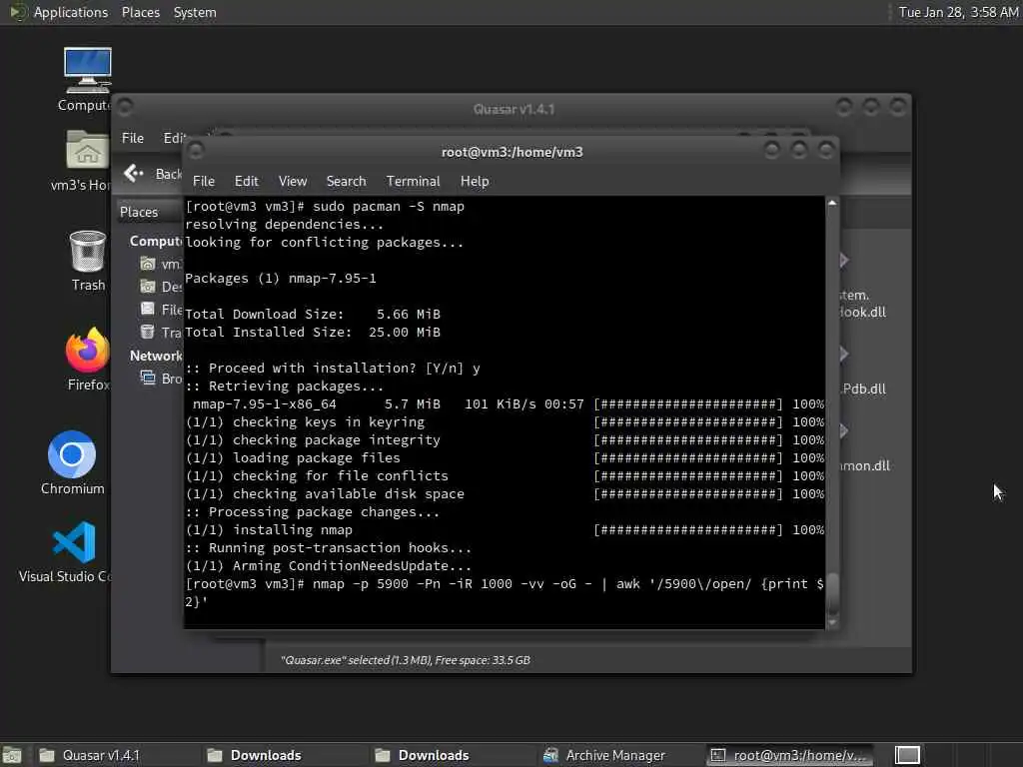Open the terminal Search menu
This screenshot has width=1023, height=767.
point(346,182)
